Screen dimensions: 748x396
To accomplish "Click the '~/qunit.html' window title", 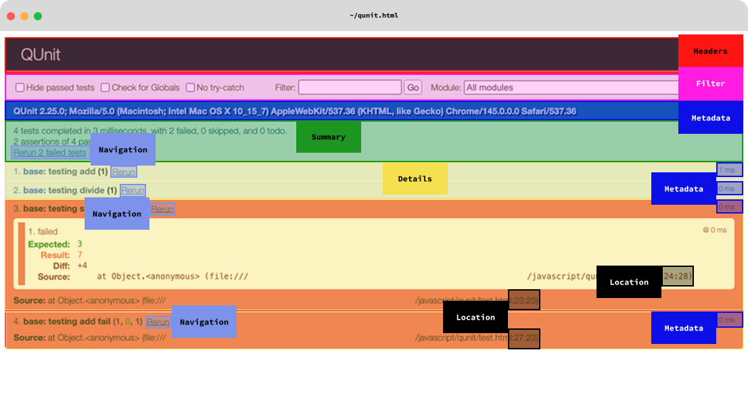I will (x=374, y=16).
